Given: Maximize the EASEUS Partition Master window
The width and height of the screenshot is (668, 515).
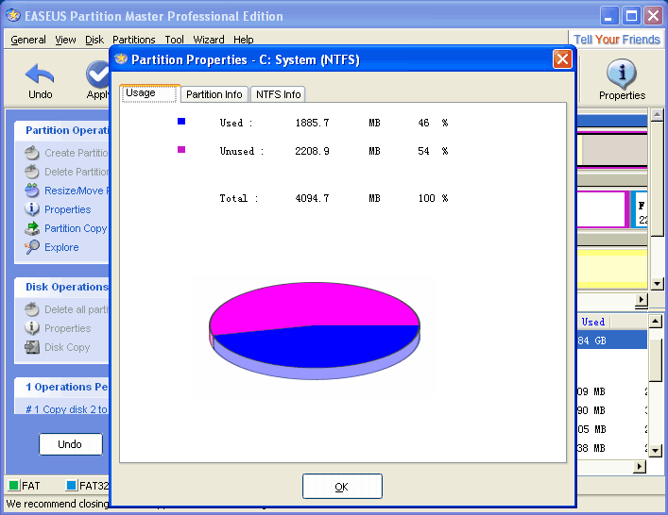Looking at the screenshot, I should (631, 16).
